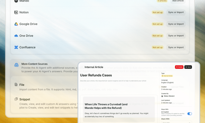Viewport: 205px width, 123px height.
Task: Click the Internal Article type badge
Action: pos(167,76)
